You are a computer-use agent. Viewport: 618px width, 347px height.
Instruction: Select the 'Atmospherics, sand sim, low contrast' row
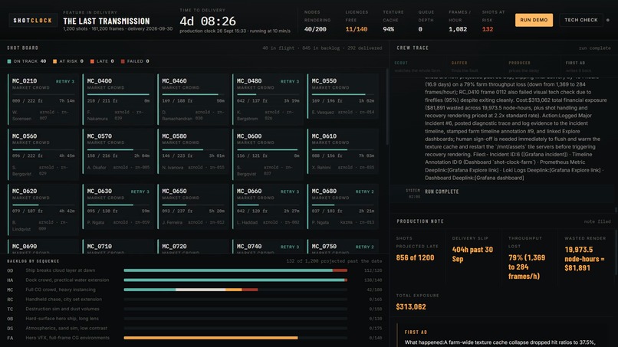pos(194,329)
